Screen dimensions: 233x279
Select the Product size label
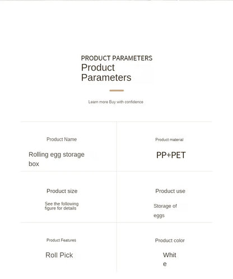[x=62, y=191]
